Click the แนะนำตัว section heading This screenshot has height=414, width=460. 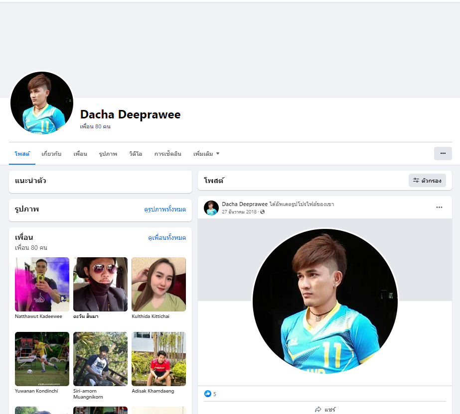click(x=30, y=181)
